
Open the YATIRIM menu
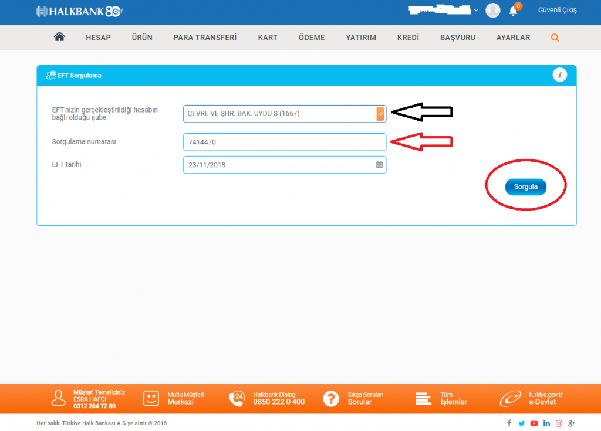pyautogui.click(x=361, y=38)
